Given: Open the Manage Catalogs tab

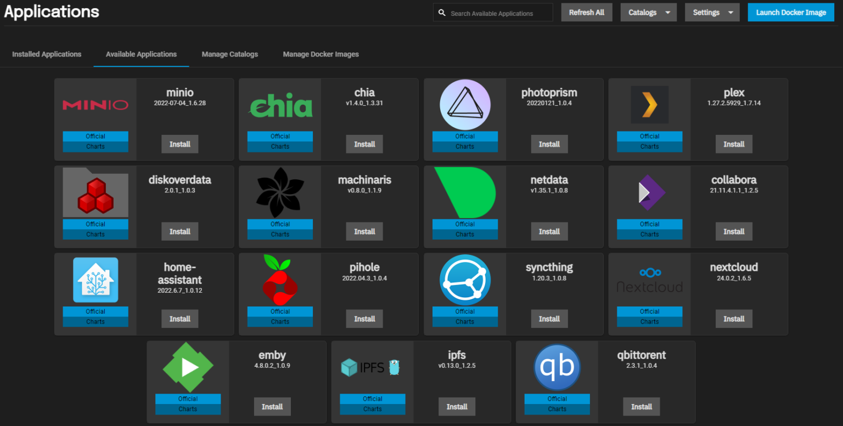Looking at the screenshot, I should point(229,54).
